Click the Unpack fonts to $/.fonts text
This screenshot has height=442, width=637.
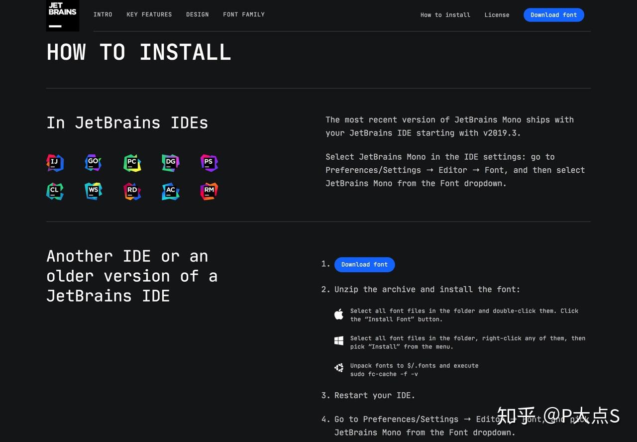(x=415, y=365)
